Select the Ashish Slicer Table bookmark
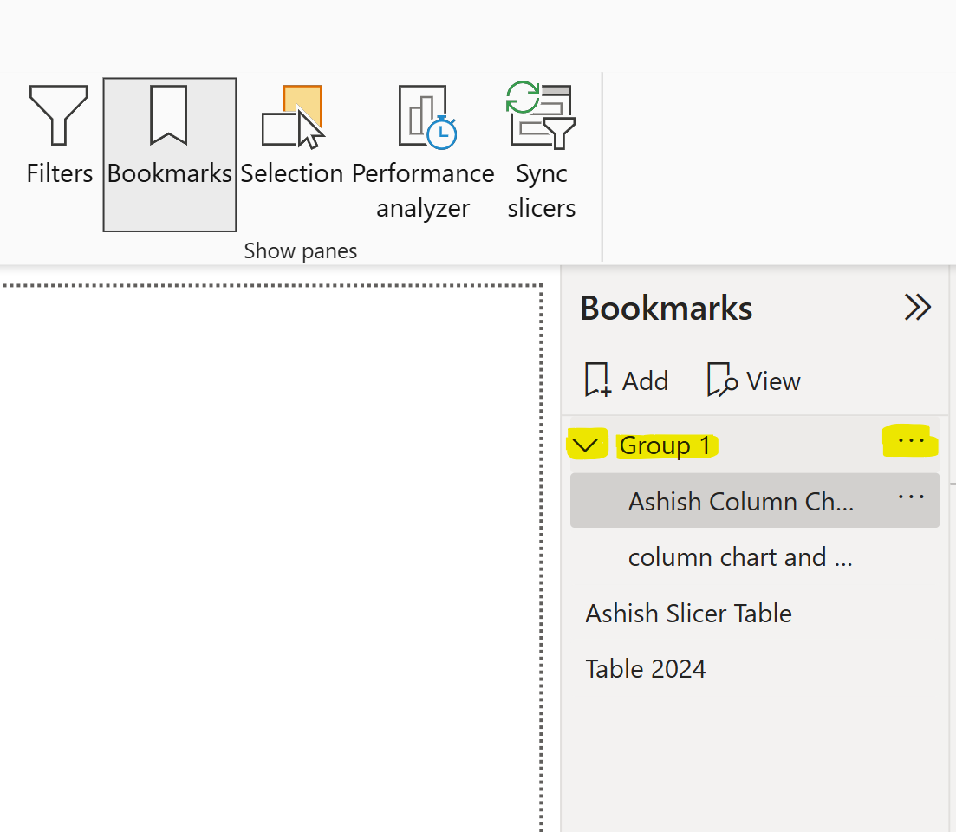Screen dimensions: 956x832 [x=688, y=613]
